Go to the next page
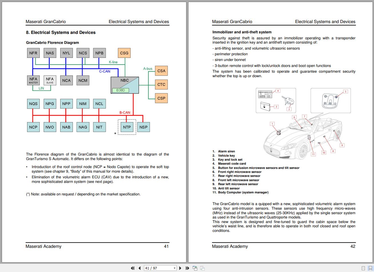Viewport: 374px width, 272px height. pos(180,268)
